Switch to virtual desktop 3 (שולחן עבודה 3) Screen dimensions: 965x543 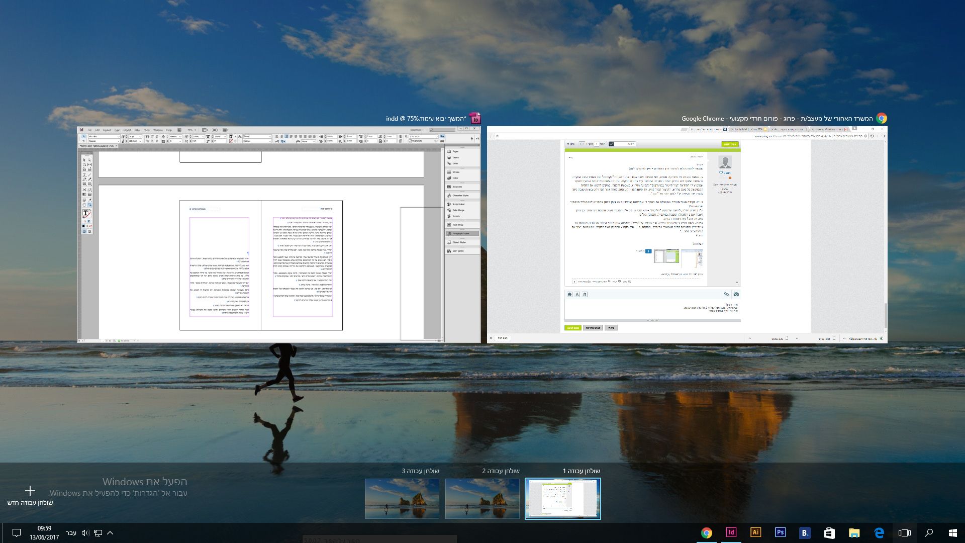click(402, 498)
